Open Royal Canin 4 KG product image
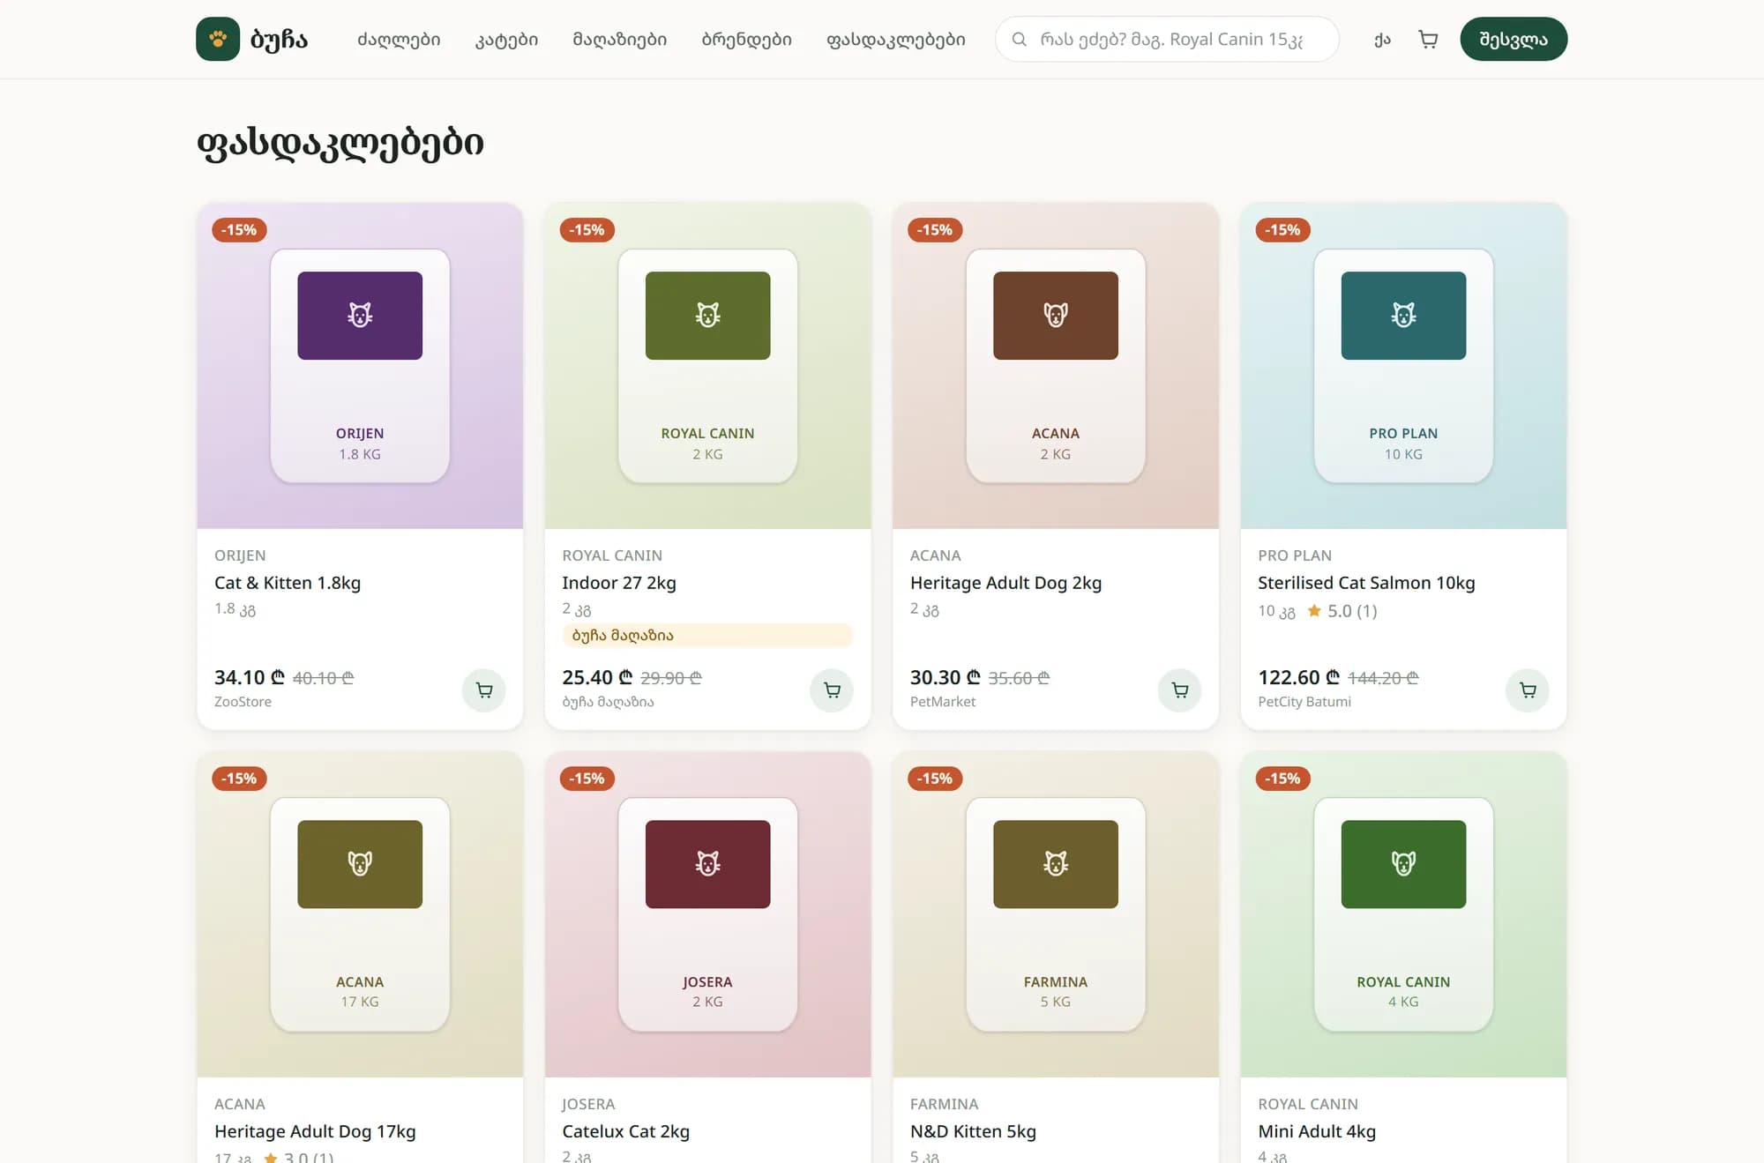 1403,914
